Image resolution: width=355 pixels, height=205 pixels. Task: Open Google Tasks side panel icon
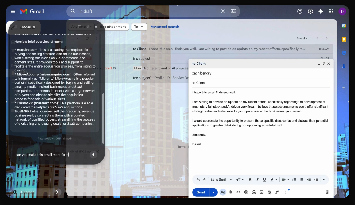coord(344,53)
